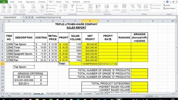Click the Consolidate icon
This screenshot has width=178, height=100.
116,8
